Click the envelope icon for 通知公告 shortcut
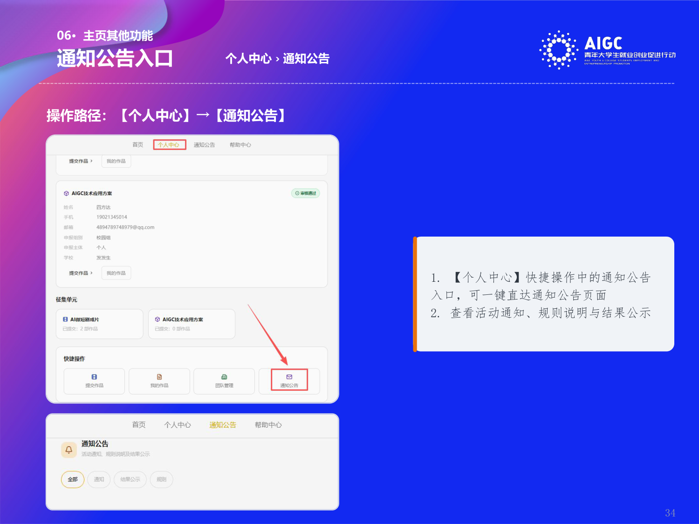699x524 pixels. 289,377
